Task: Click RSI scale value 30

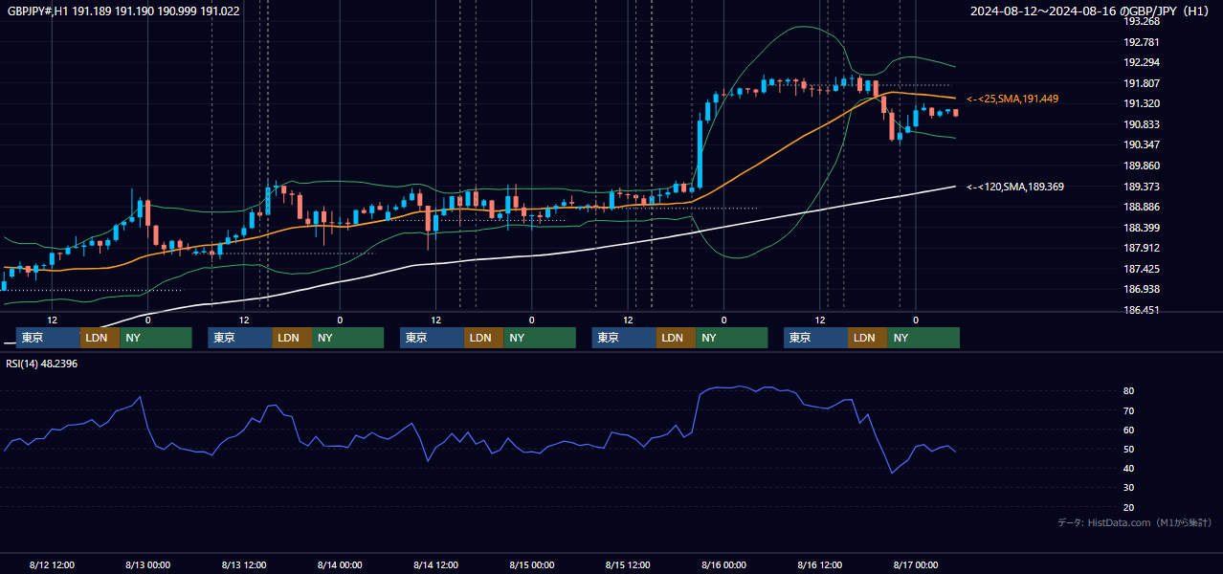Action: click(x=1129, y=487)
